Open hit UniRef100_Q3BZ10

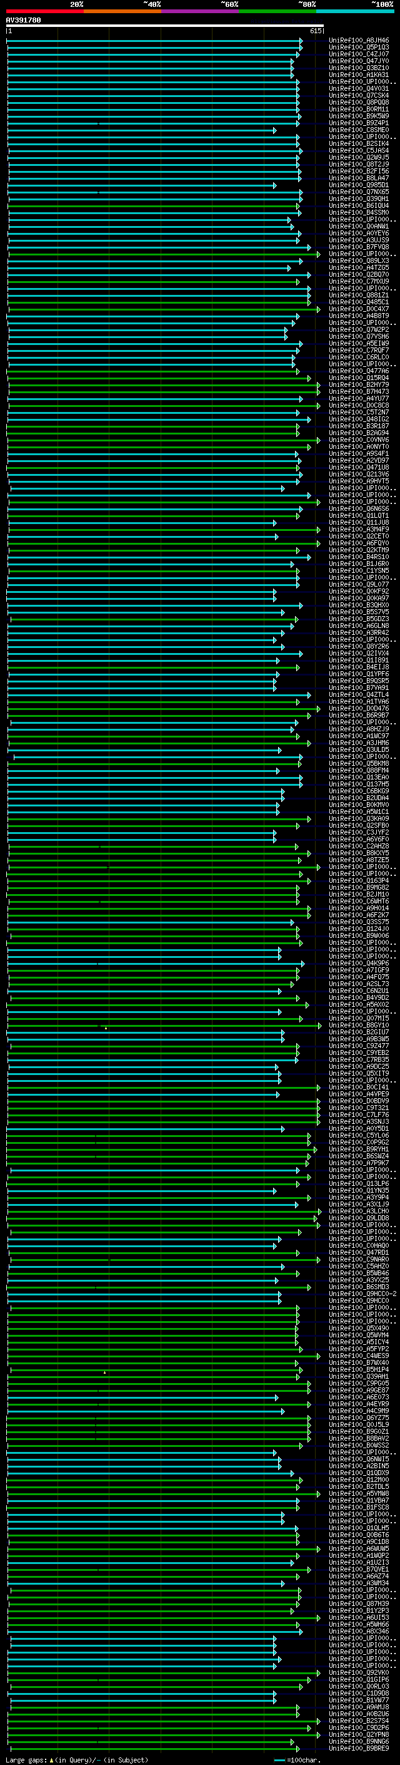point(359,68)
